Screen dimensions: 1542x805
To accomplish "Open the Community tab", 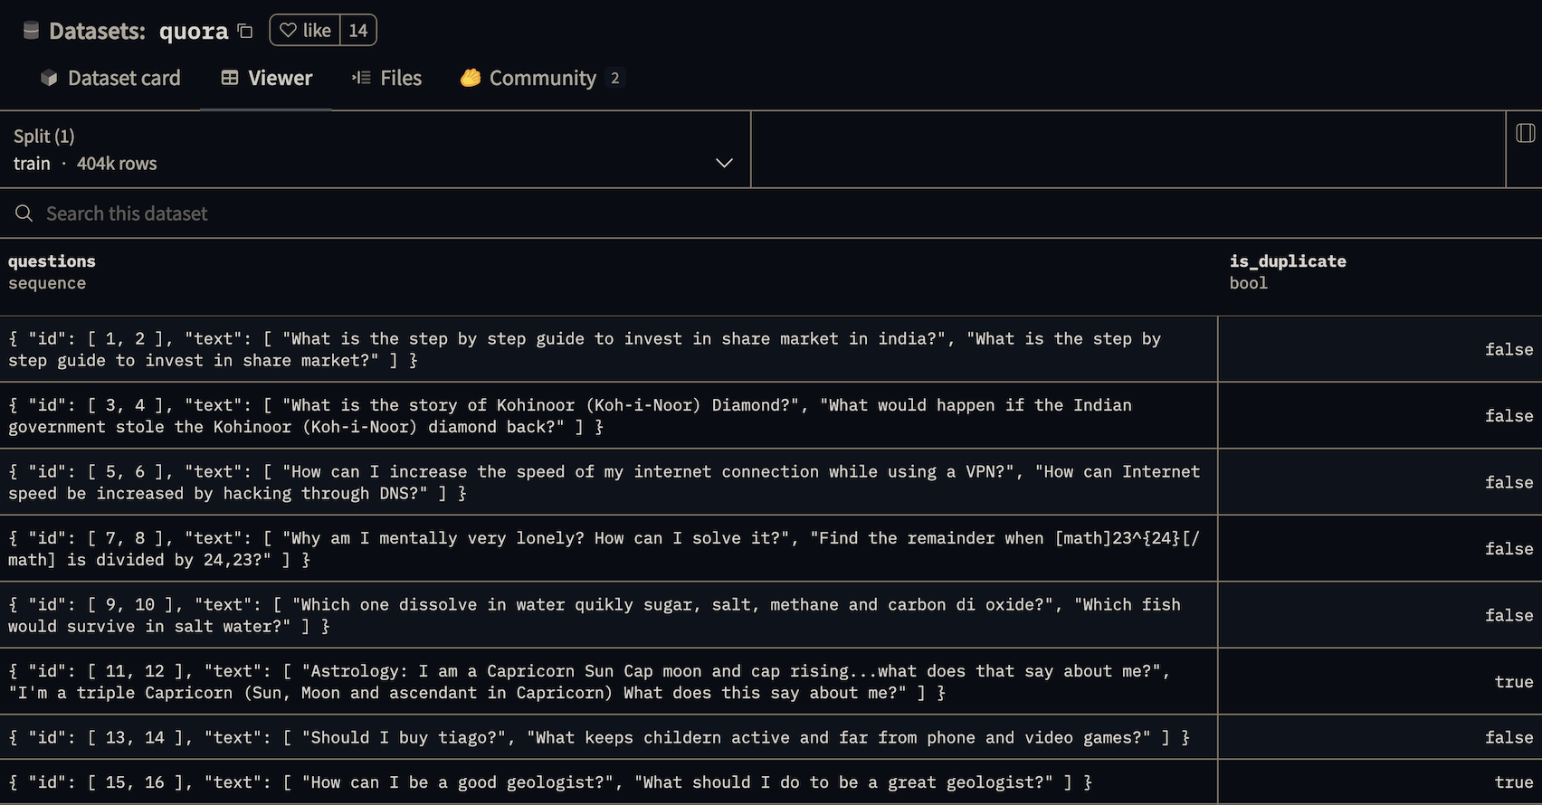I will [x=541, y=78].
